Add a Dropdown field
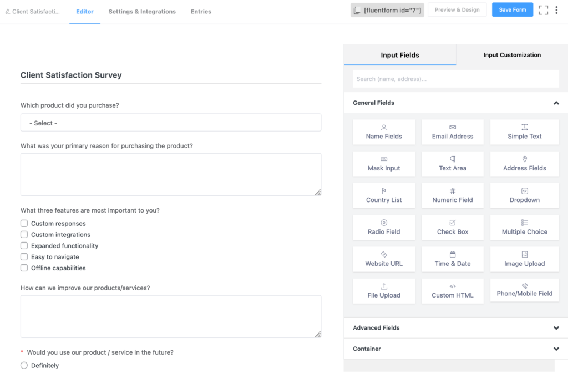The height and width of the screenshot is (388, 568). pos(524,196)
